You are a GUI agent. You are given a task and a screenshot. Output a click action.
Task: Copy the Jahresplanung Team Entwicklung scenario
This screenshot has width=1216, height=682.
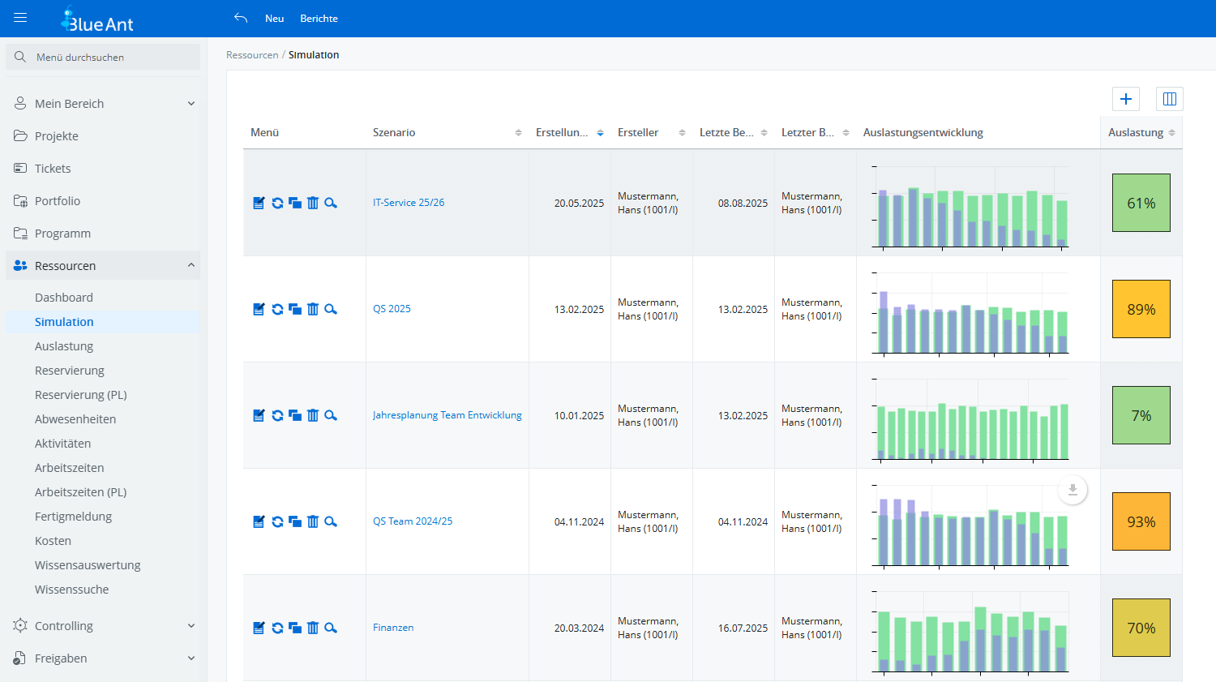295,415
